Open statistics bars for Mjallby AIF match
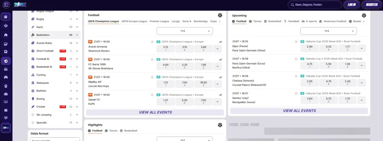Screen dimensions: 383x141 (220, 77)
